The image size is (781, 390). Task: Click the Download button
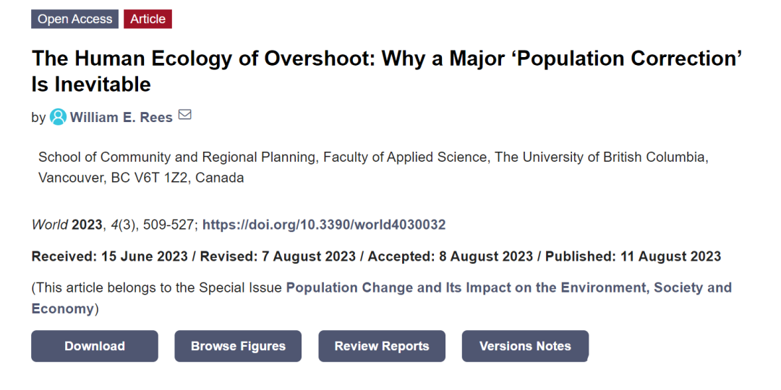(95, 346)
